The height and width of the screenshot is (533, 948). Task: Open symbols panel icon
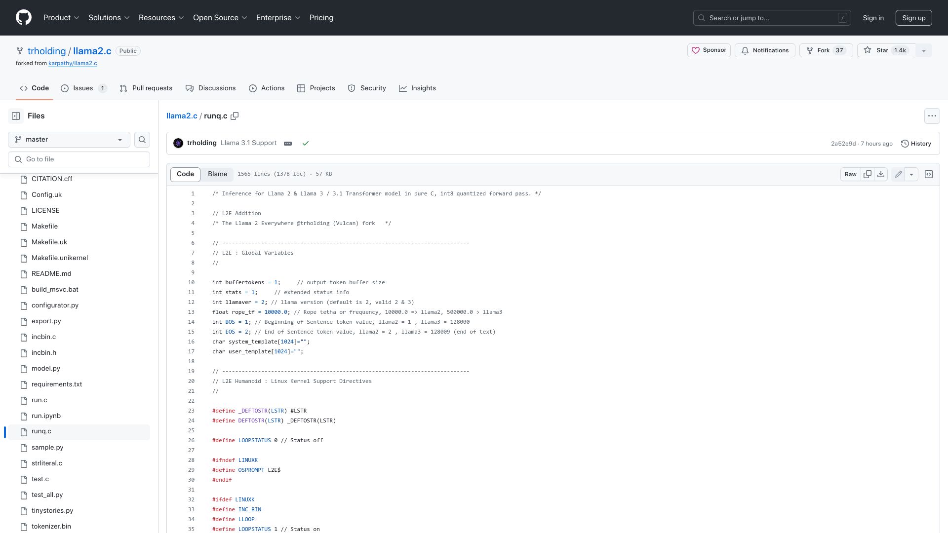click(x=929, y=174)
